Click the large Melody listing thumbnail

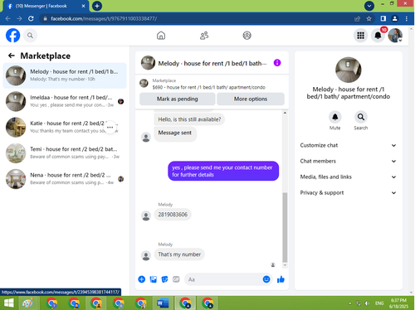point(348,70)
